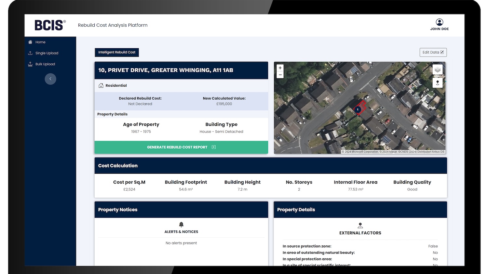Open the Edit Data dialog
This screenshot has height=274, width=488.
coord(433,52)
